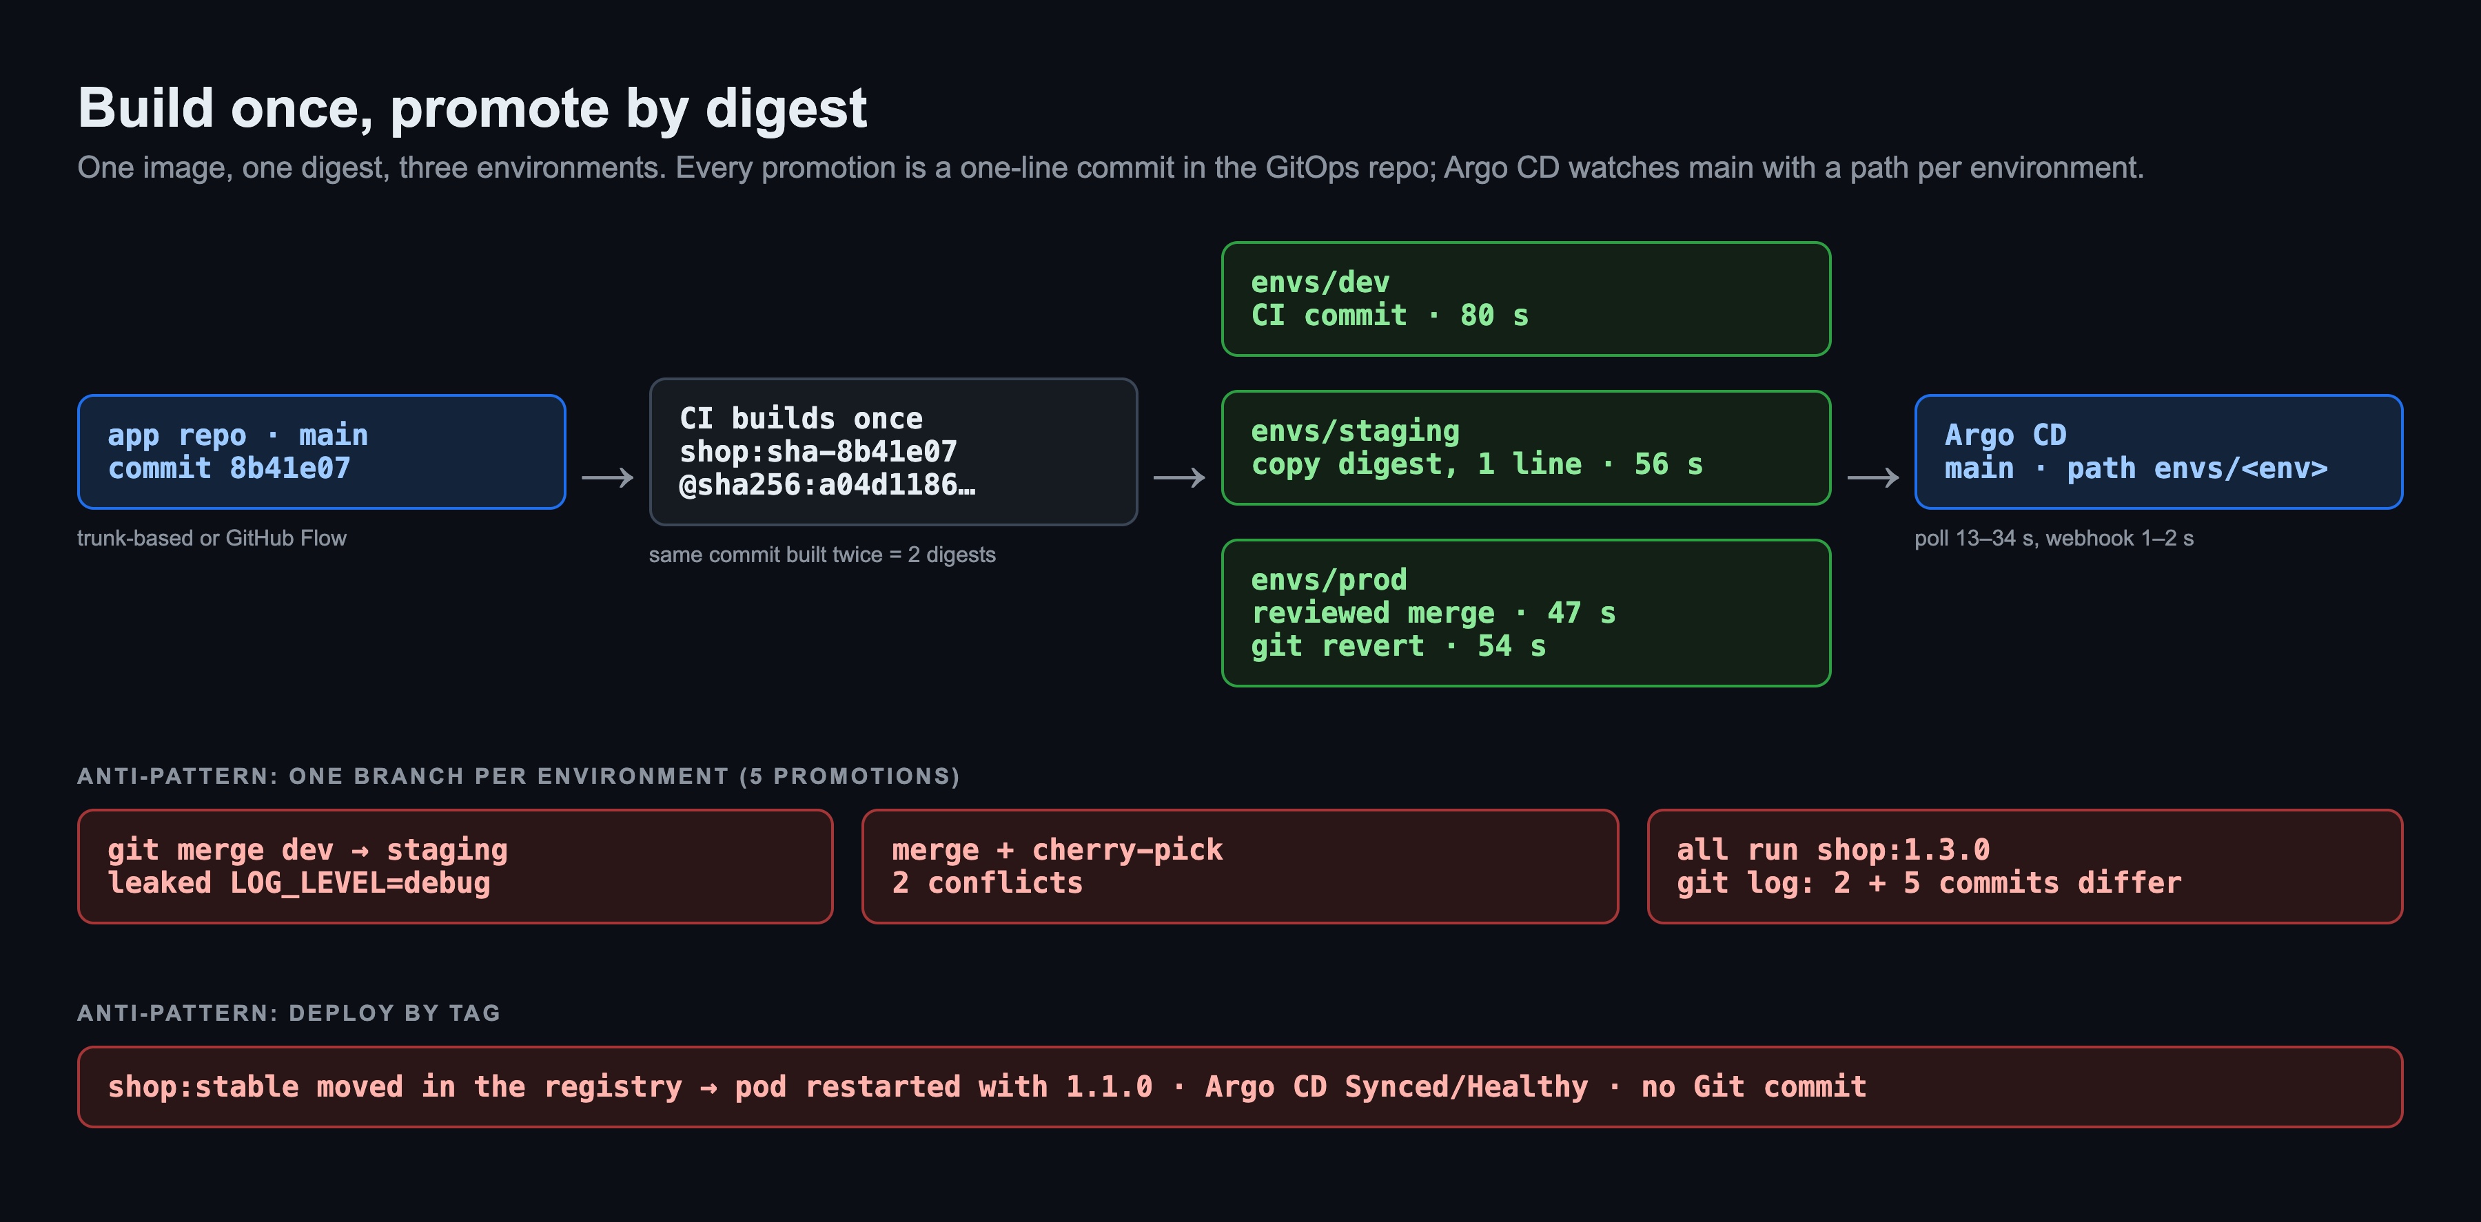Select the 'envs/prod' reviewed merge box
The width and height of the screenshot is (2481, 1222).
1526,612
